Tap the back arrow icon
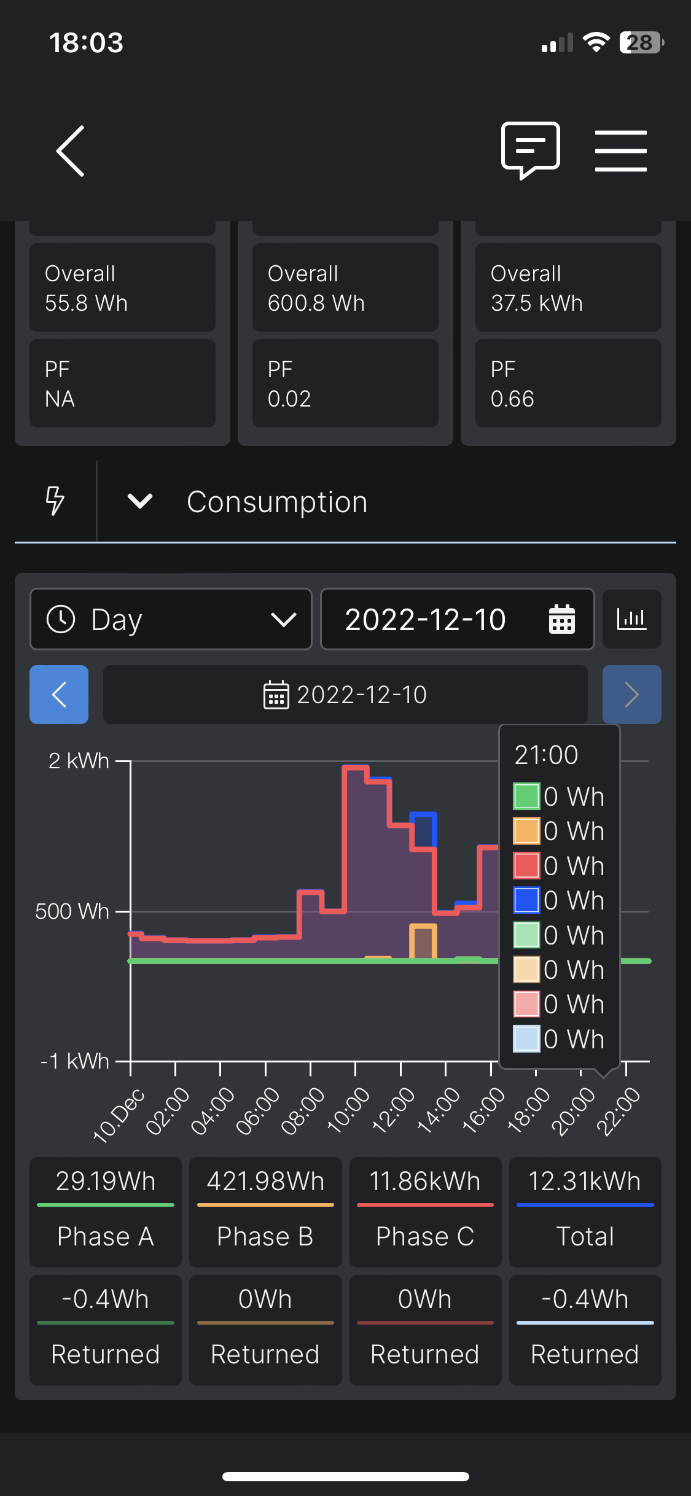The image size is (691, 1496). coord(71,151)
